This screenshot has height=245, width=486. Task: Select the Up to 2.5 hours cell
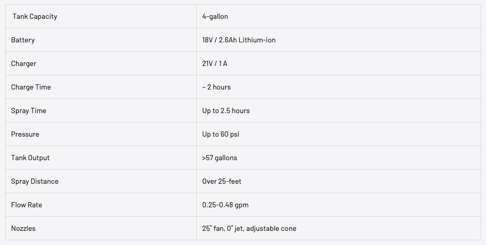click(x=226, y=110)
